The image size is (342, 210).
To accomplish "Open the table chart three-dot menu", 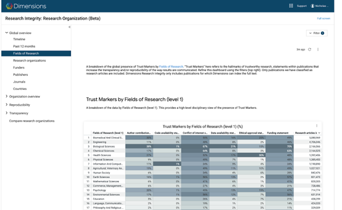I will point(317,126).
